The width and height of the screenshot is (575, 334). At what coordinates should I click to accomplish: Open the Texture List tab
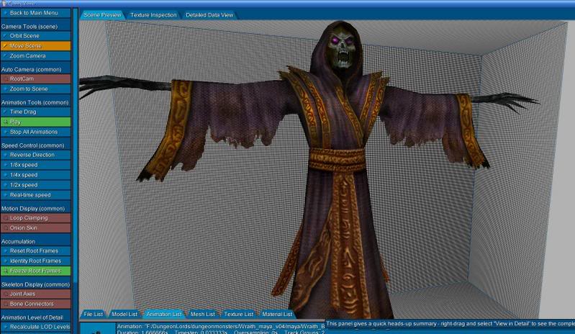tap(238, 314)
